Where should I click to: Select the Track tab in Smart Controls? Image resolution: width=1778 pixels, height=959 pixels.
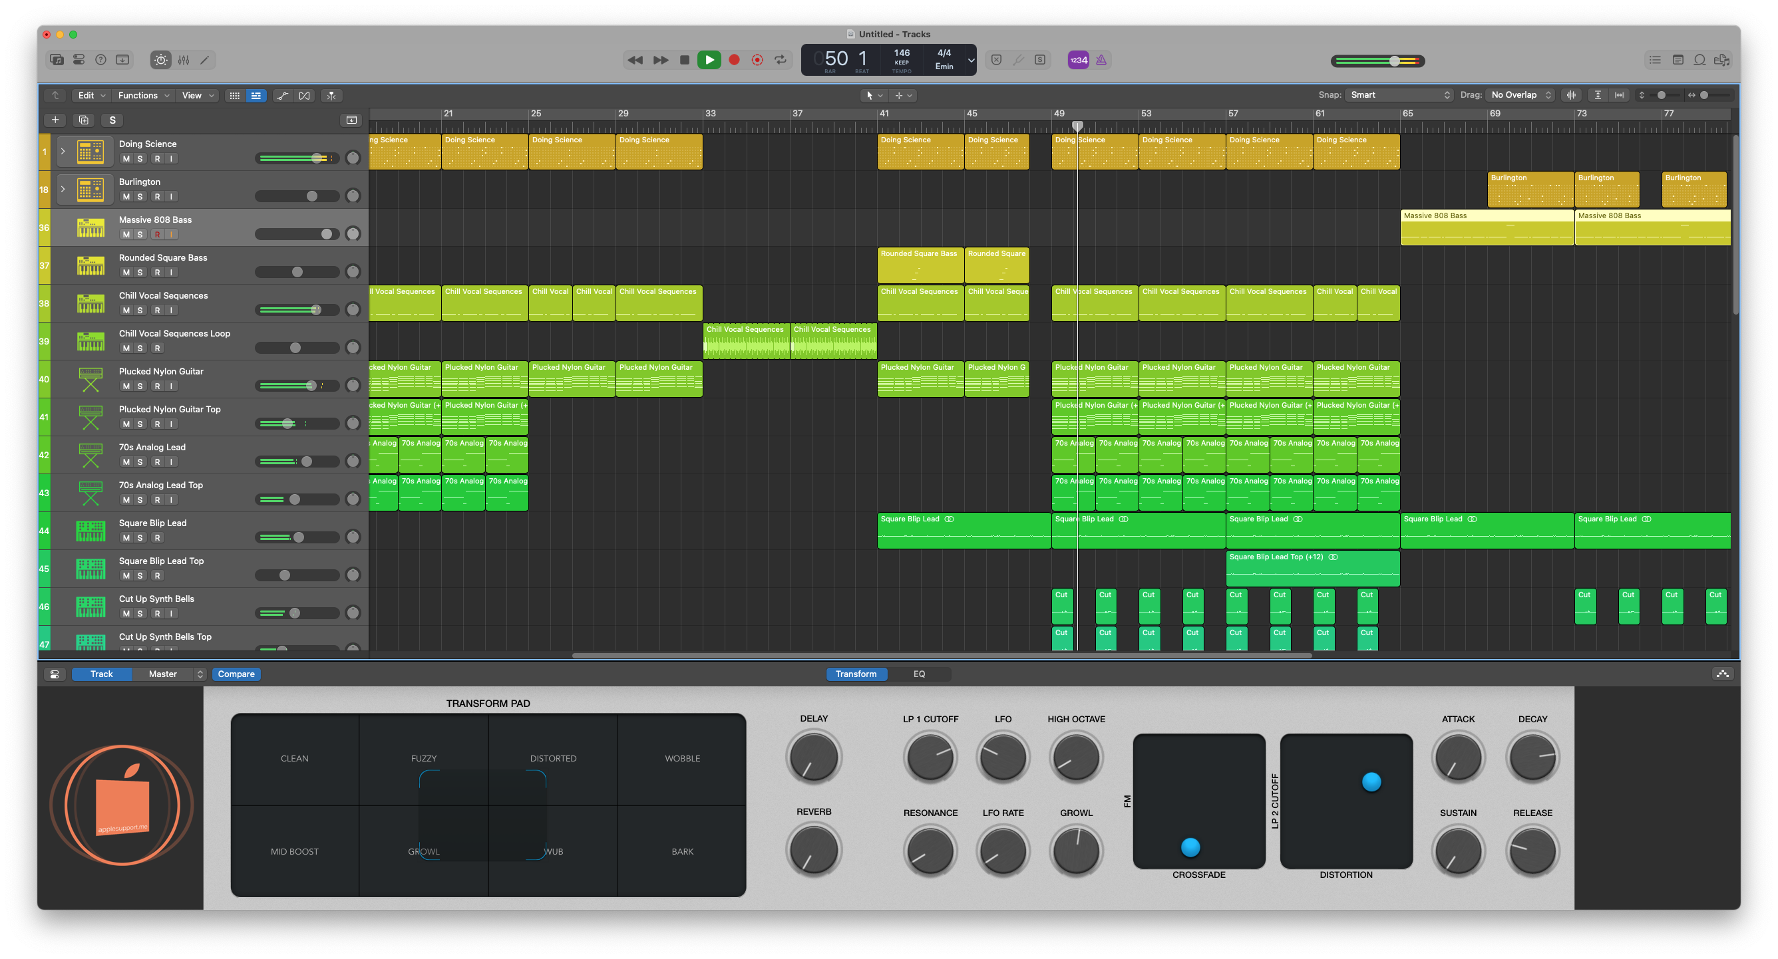coord(101,674)
